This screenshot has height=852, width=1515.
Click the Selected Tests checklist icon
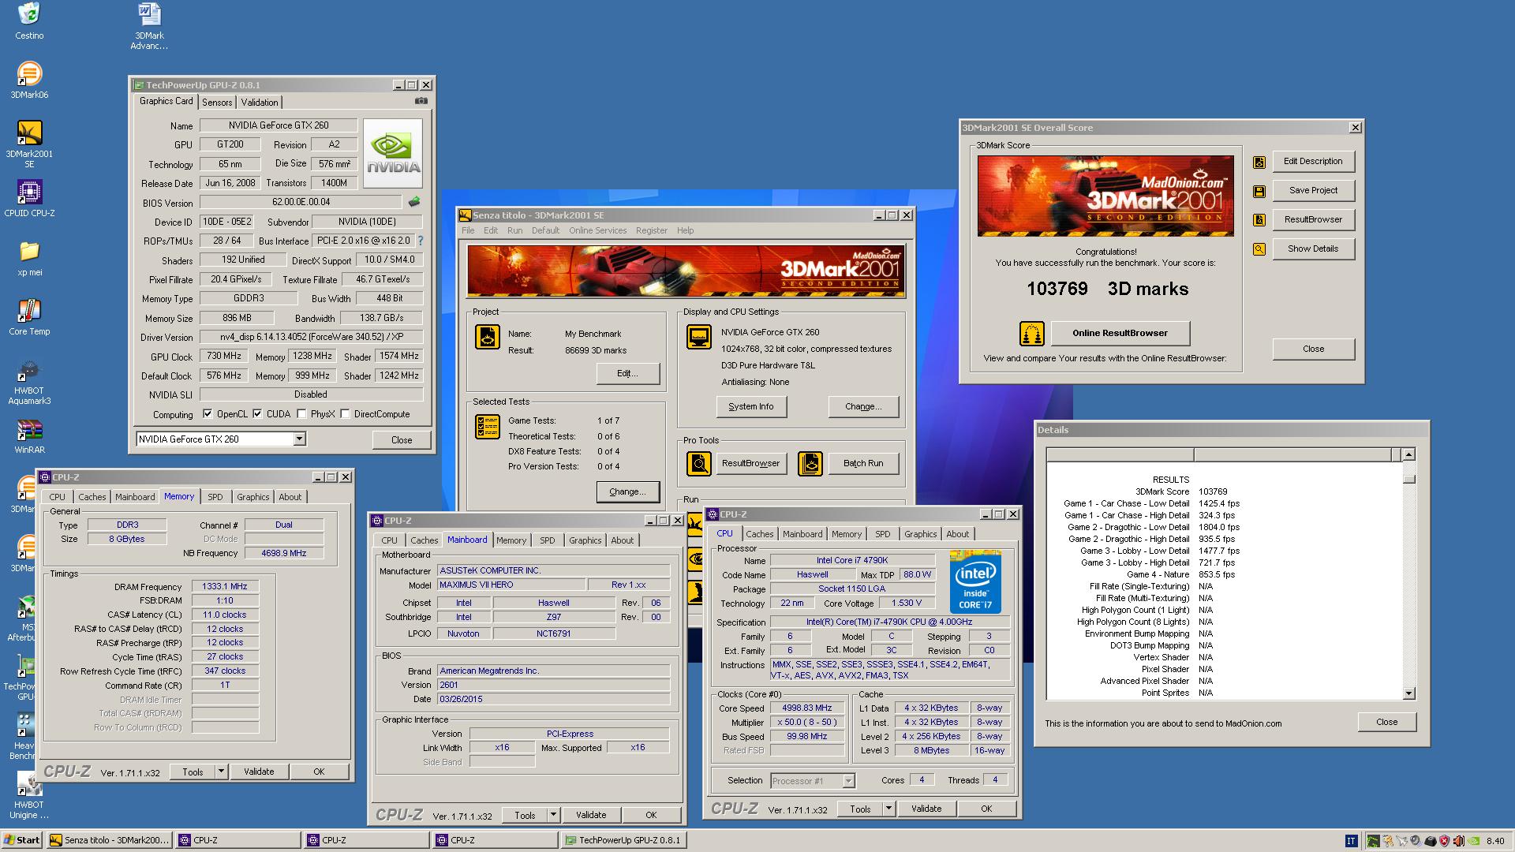tap(488, 427)
